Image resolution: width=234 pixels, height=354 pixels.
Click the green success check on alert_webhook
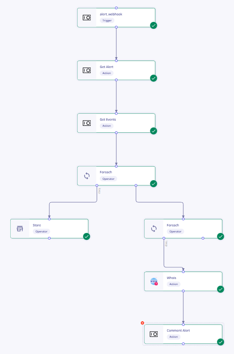[154, 26]
